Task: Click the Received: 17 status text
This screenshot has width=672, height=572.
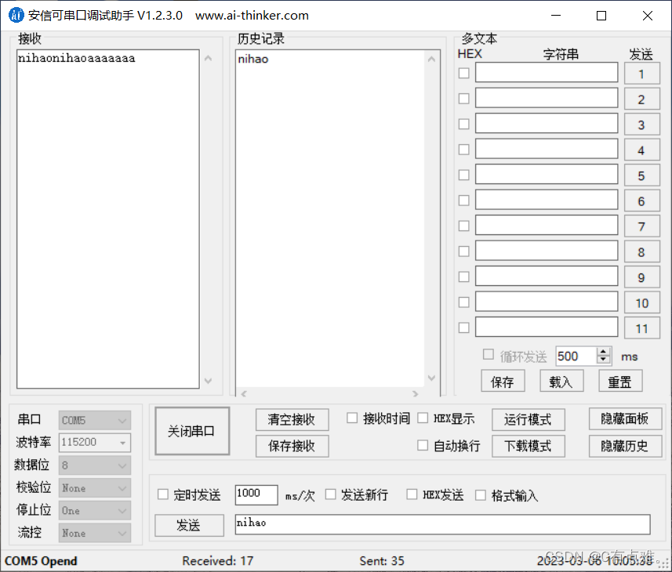Action: click(x=218, y=561)
